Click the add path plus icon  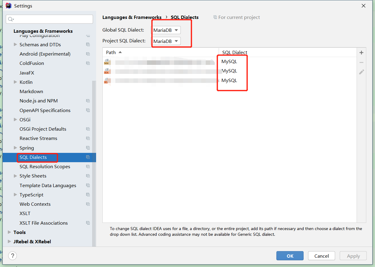(361, 53)
